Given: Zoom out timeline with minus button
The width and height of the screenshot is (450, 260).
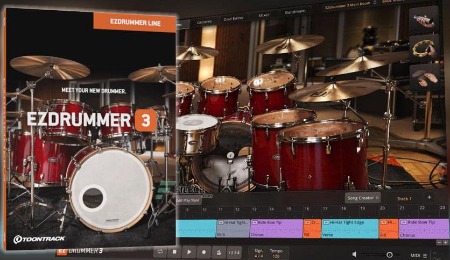Looking at the screenshot, I should pyautogui.click(x=439, y=242).
